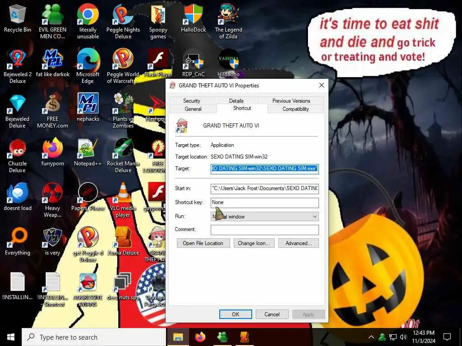
Task: Select the Flash Player desktop icon
Action: [158, 63]
